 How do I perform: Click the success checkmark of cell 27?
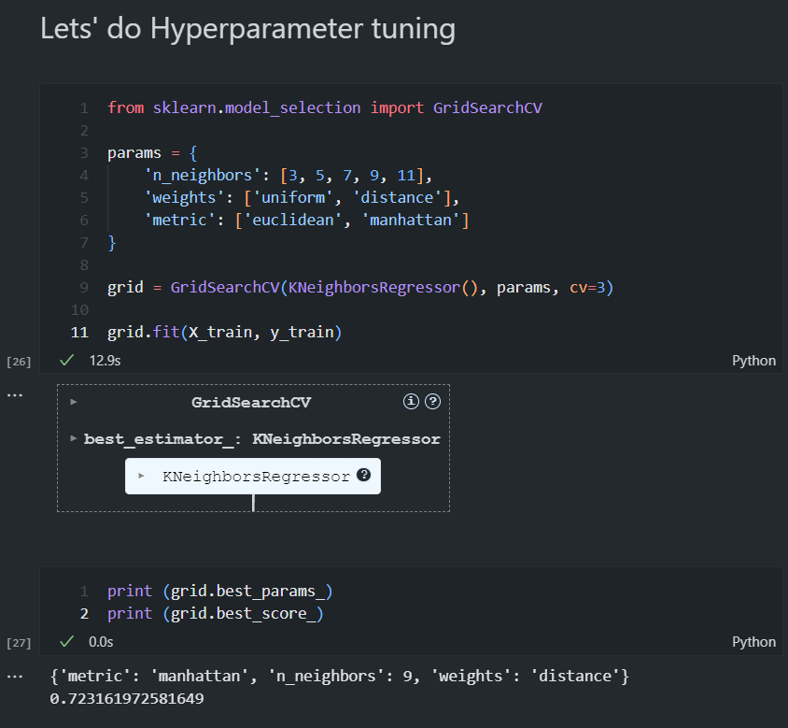67,641
